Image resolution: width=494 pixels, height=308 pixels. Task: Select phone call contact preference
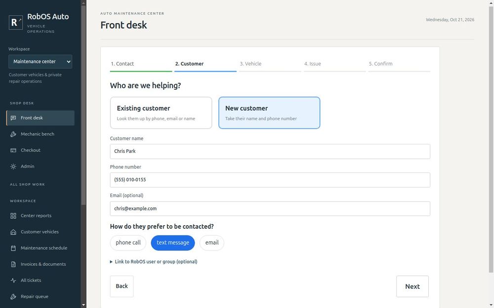(128, 243)
